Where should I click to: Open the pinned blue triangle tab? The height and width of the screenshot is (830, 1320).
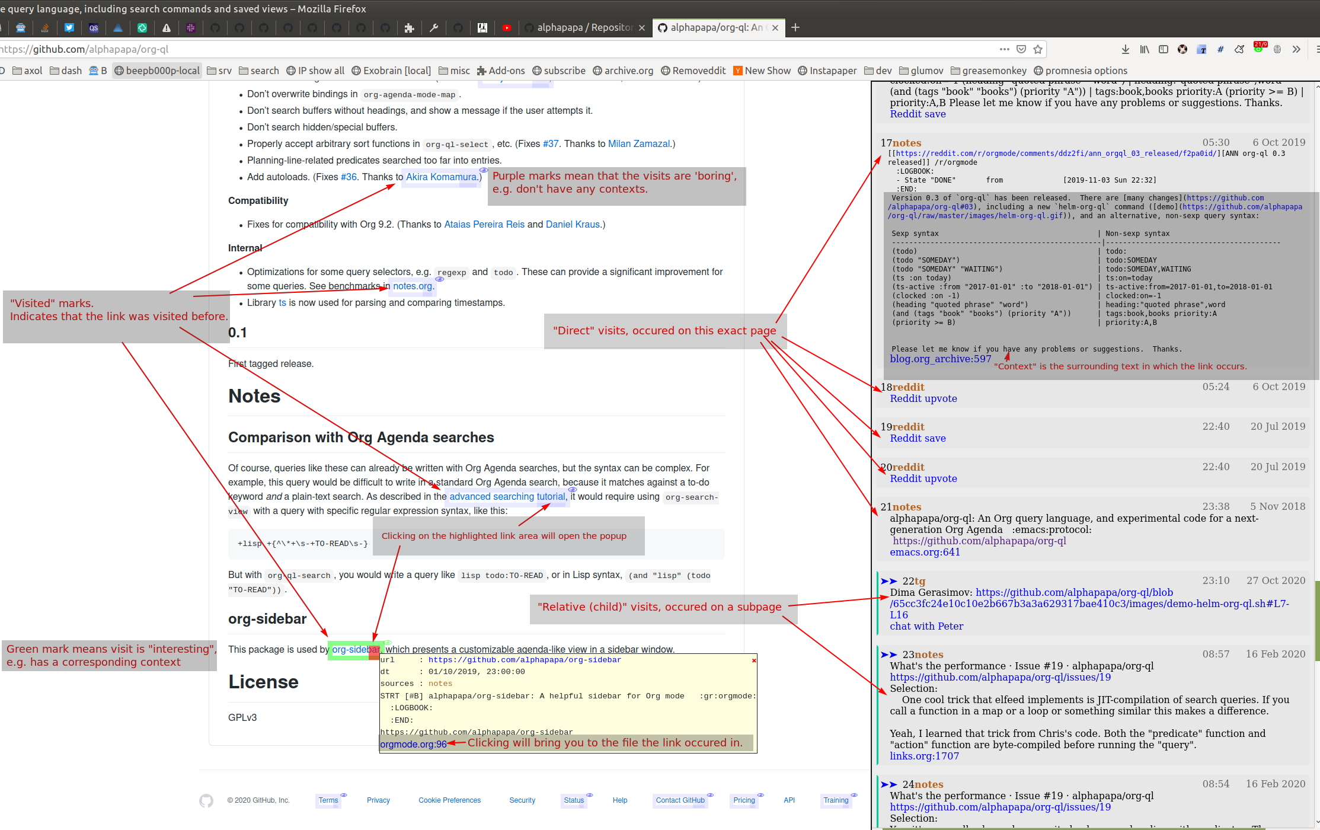118,28
